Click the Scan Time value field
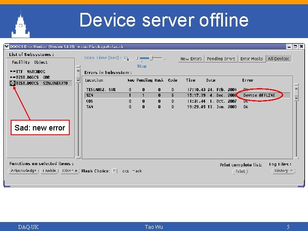This screenshot has height=231, width=308. [128, 58]
